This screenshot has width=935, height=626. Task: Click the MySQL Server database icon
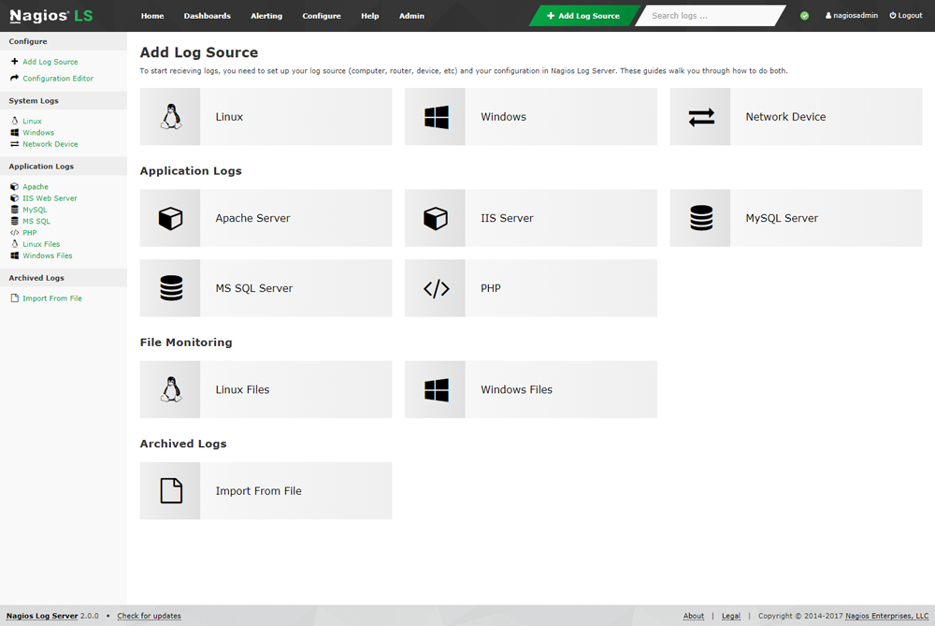(700, 218)
